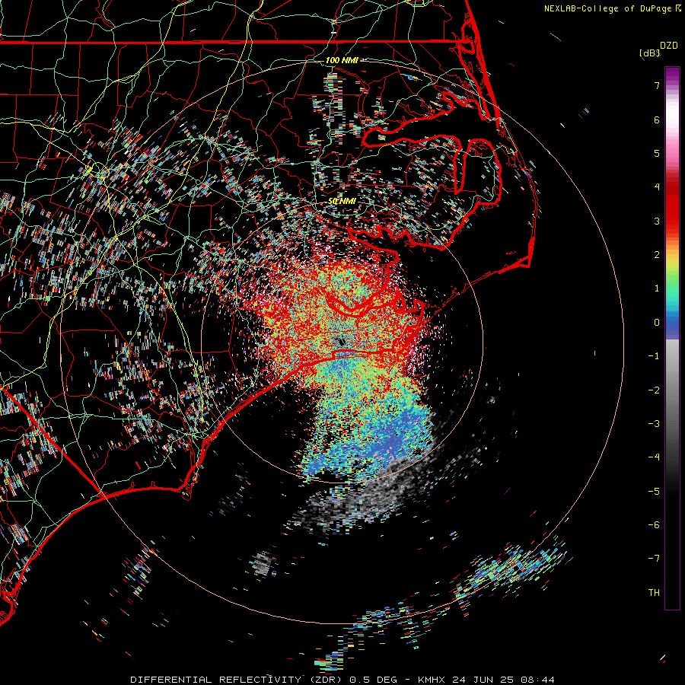Click the 24 JUN 25 date in caption
685x685 pixels.
[483, 680]
